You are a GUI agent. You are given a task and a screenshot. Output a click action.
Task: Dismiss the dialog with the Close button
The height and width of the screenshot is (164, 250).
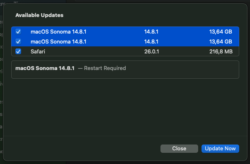click(x=179, y=149)
